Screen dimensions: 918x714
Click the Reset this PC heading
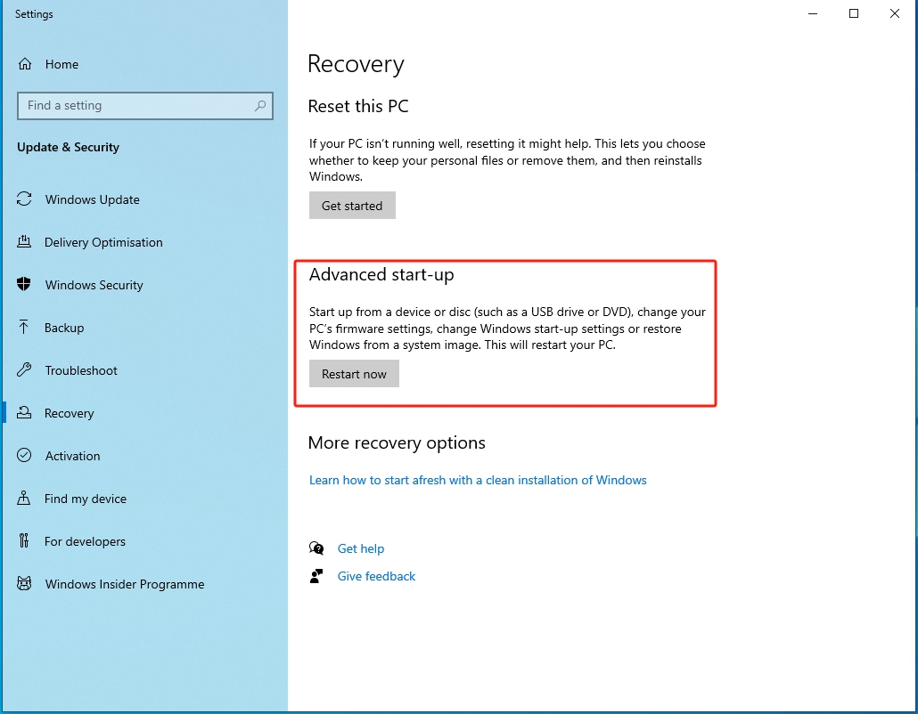[358, 106]
